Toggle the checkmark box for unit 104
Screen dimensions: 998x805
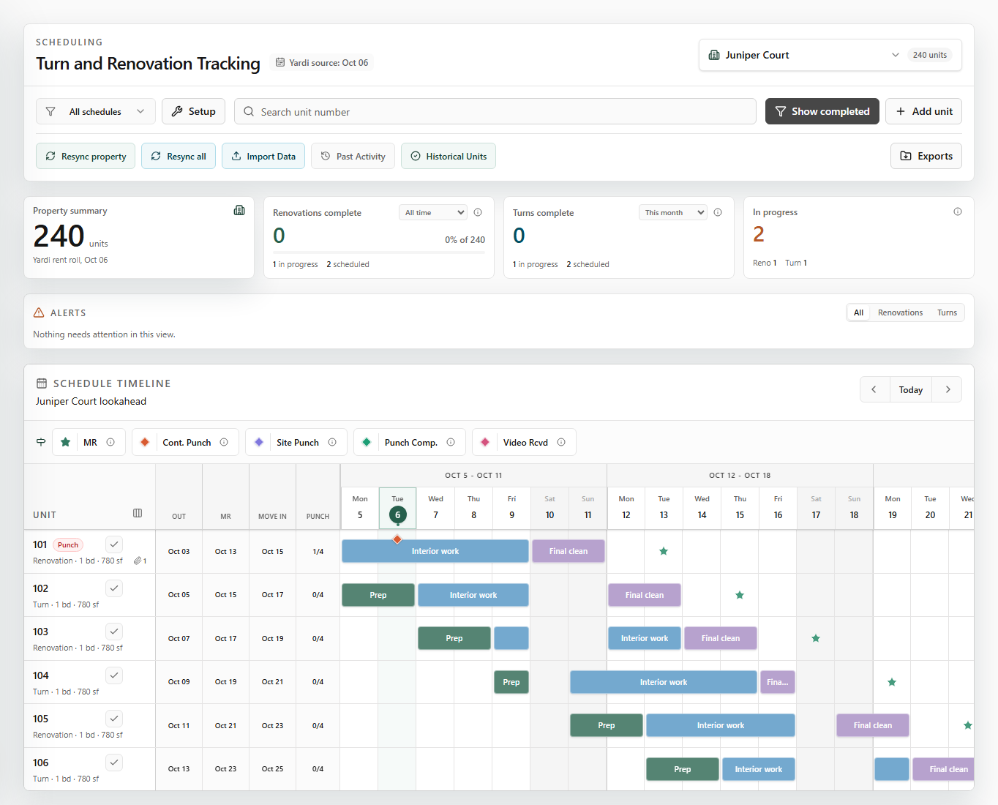[114, 675]
